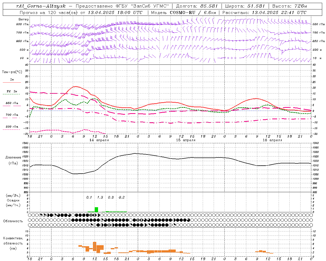Click the '(мм/3ч.)' precipitation unit label
The image size is (326, 261).
click(13, 195)
